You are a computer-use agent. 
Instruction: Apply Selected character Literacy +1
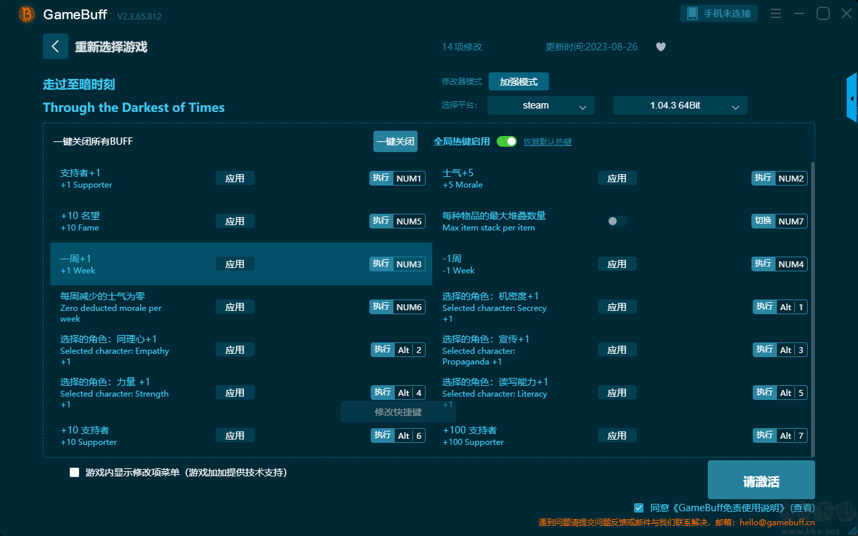(617, 393)
